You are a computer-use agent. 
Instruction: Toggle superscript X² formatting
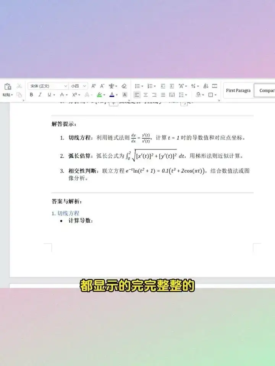(x=74, y=95)
